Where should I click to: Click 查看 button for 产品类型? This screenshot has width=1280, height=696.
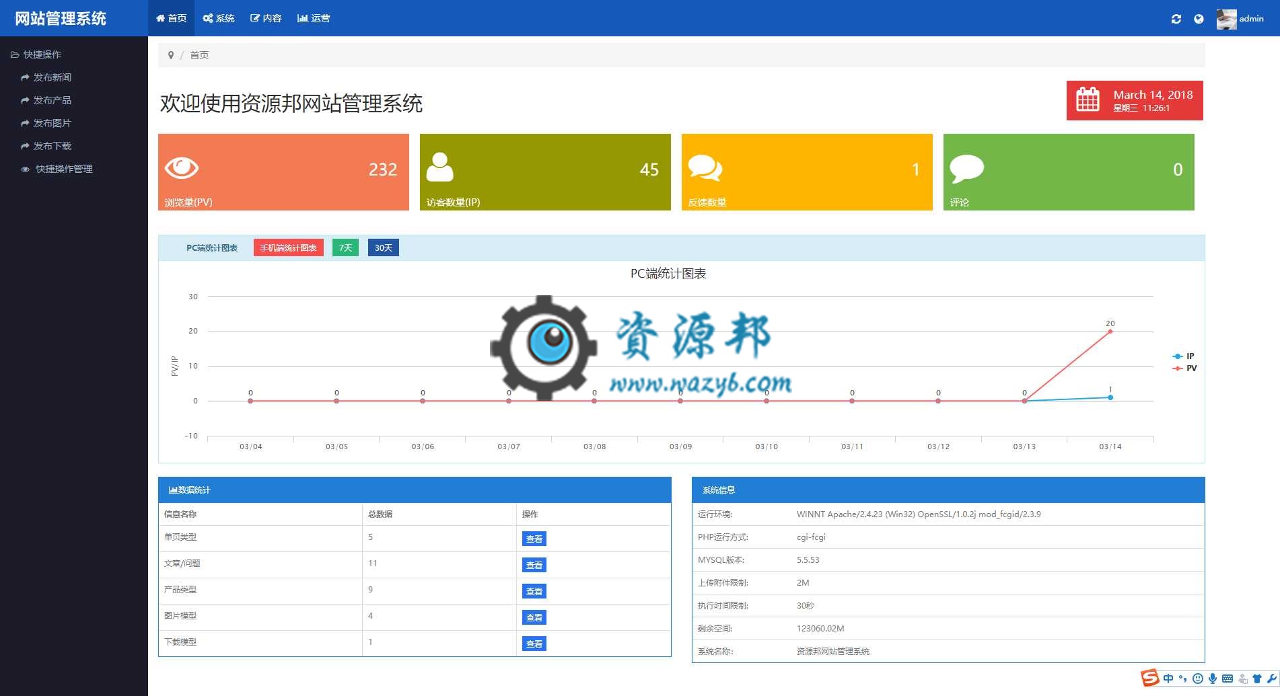click(x=534, y=591)
